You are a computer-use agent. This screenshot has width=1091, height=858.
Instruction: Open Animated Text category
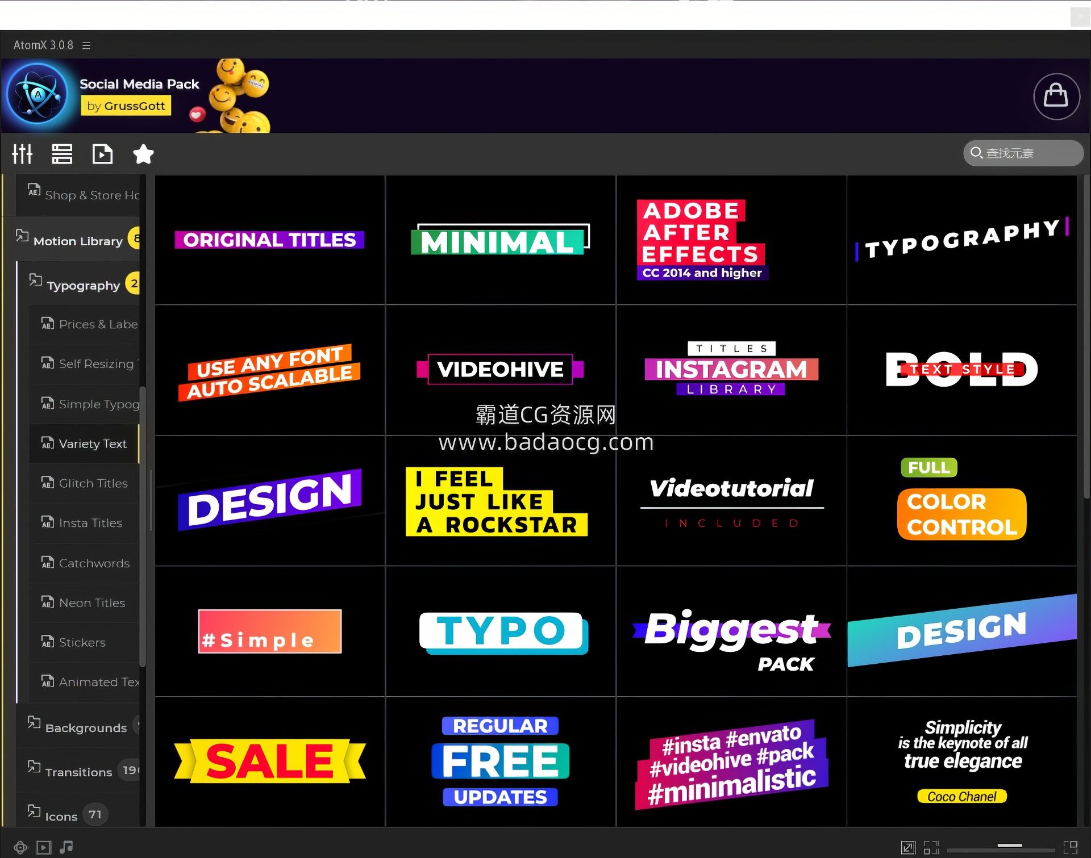[x=84, y=682]
